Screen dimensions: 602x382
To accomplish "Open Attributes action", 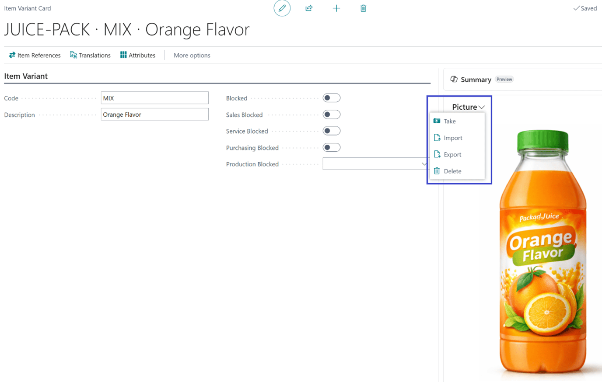I will point(138,55).
